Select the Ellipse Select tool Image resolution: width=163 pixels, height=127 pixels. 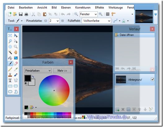tap(10, 47)
